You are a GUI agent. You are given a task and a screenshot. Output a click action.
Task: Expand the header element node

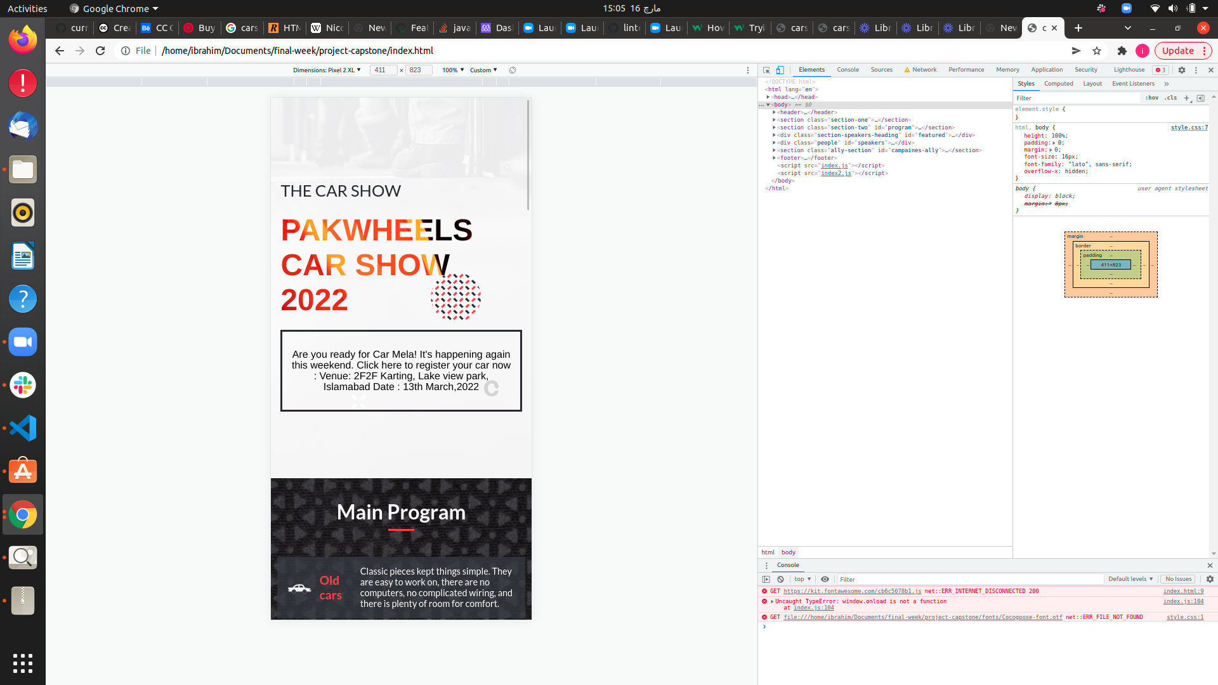pyautogui.click(x=774, y=112)
